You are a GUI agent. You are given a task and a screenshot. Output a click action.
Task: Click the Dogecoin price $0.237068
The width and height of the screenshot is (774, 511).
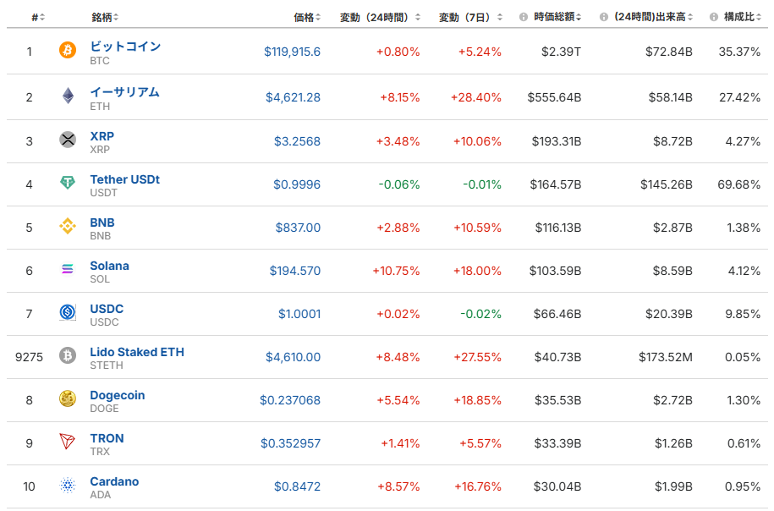click(x=290, y=400)
